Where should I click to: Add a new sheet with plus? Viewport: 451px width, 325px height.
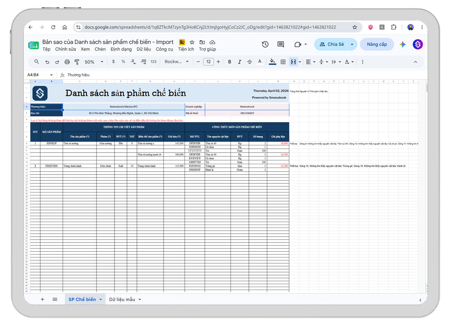[x=42, y=300]
